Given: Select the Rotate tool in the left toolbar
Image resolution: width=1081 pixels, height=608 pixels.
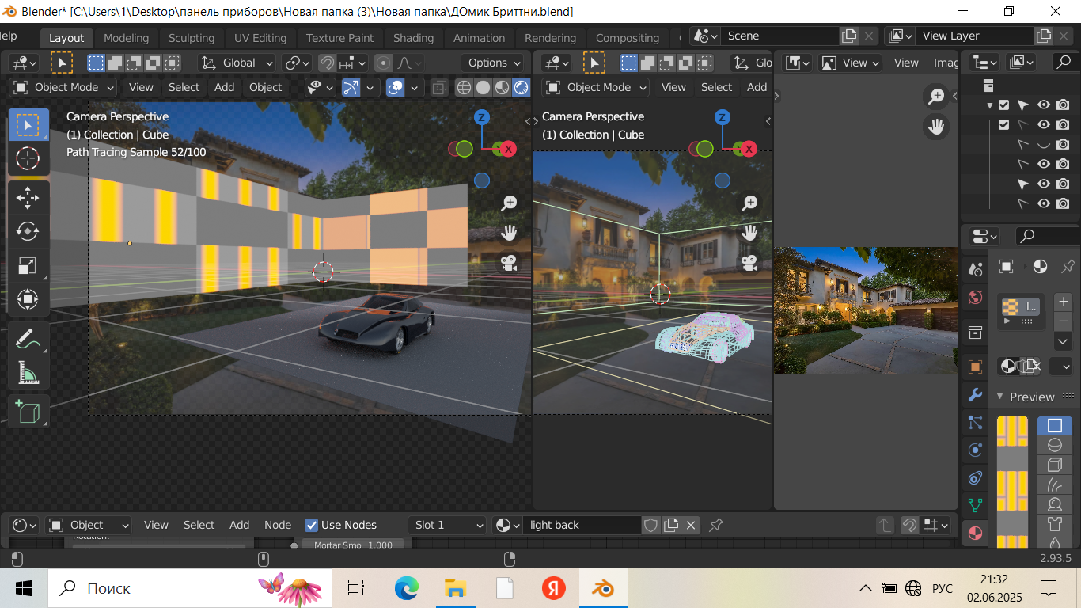Looking at the screenshot, I should (x=28, y=231).
